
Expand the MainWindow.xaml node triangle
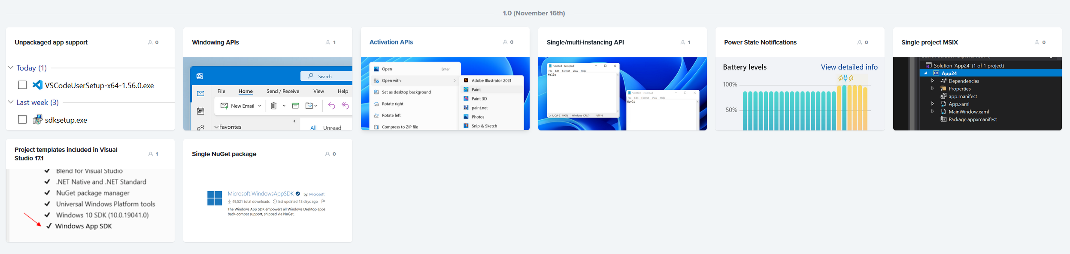(x=932, y=111)
